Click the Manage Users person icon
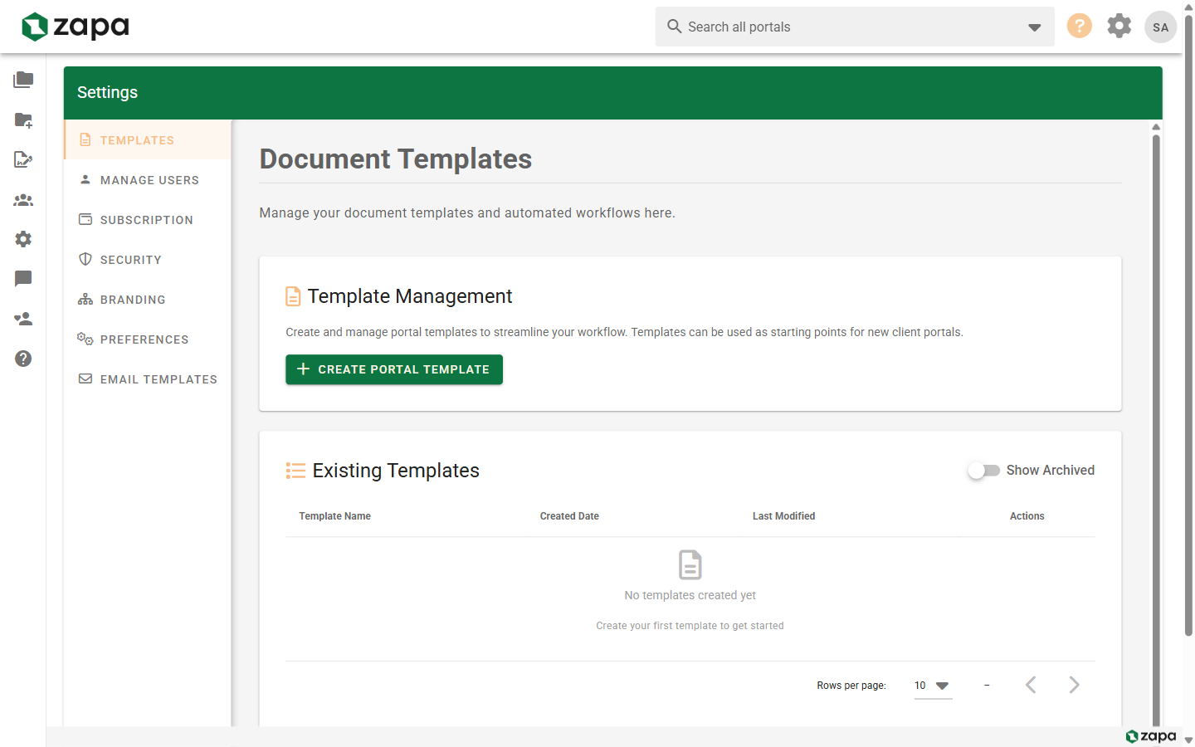 (85, 179)
